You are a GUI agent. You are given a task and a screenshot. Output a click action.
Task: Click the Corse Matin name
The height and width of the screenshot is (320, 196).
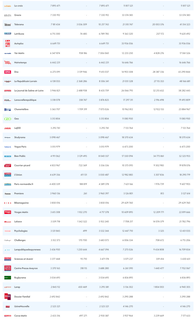20,315
